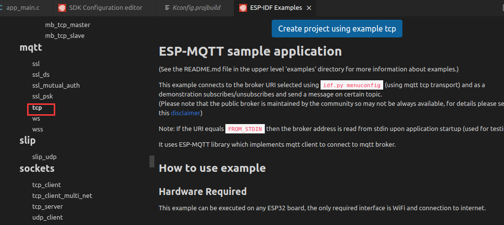This screenshot has width=504, height=225.
Task: Click the idf.py menuconfig code snippet
Action: click(x=352, y=85)
